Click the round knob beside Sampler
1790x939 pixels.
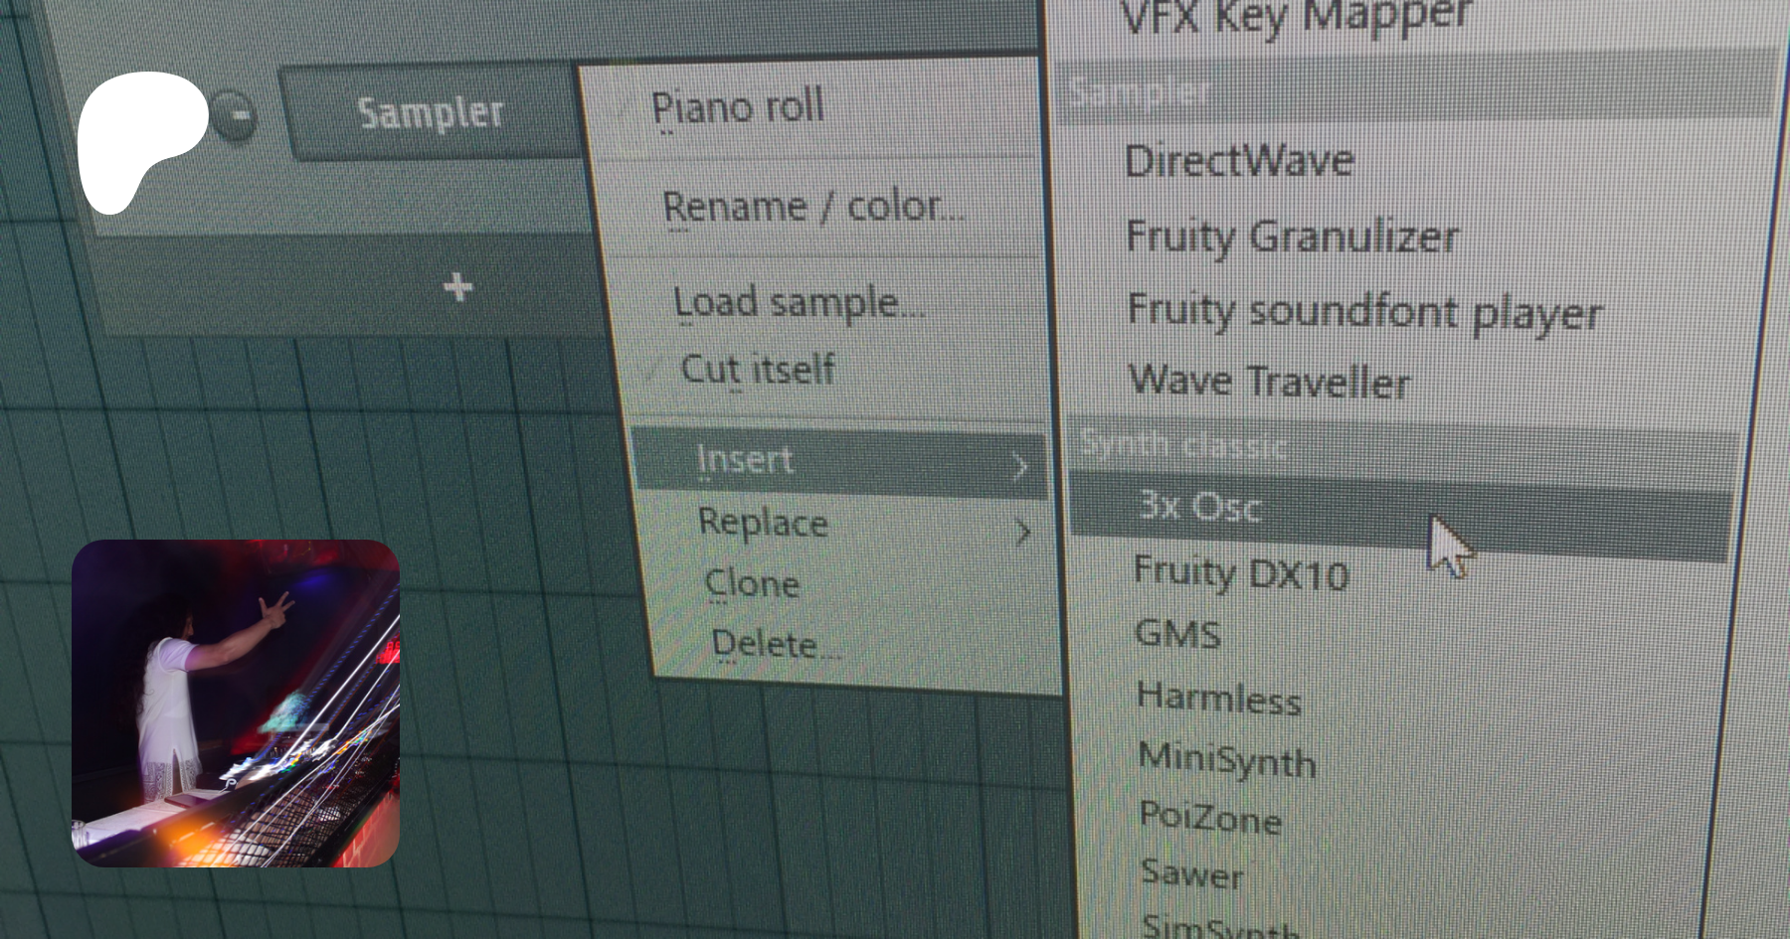coord(233,116)
